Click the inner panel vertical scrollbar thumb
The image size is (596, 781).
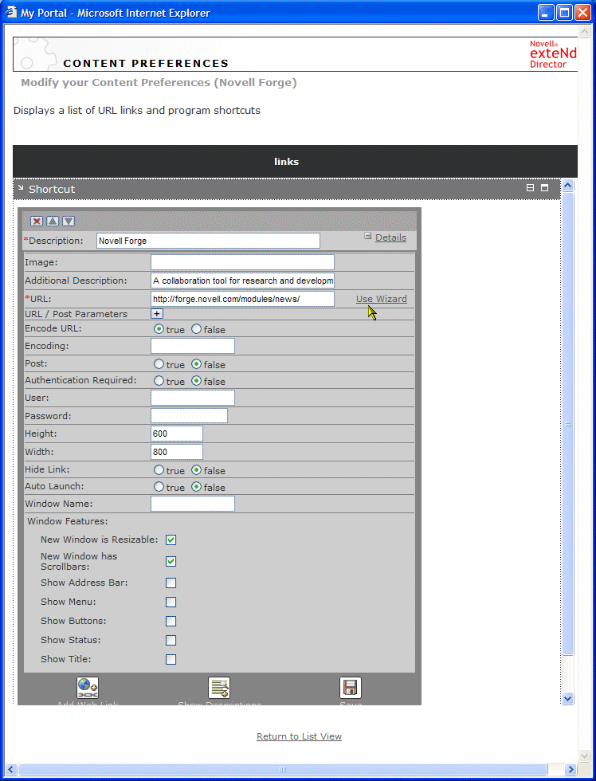pyautogui.click(x=567, y=424)
